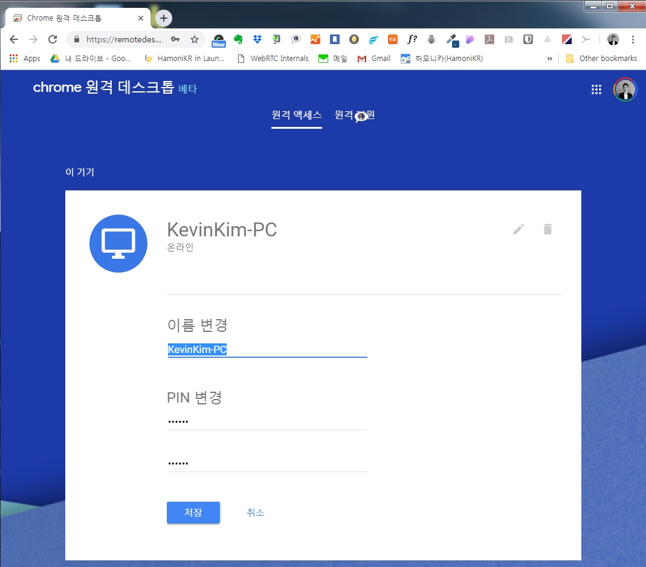Open the Gmail bookmark
The width and height of the screenshot is (646, 567).
(374, 59)
